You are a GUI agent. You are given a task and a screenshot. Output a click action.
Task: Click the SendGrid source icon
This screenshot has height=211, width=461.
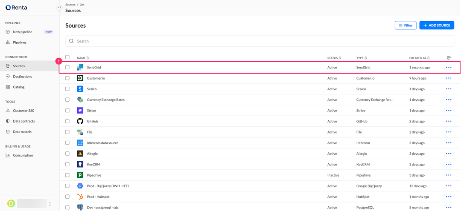[80, 67]
